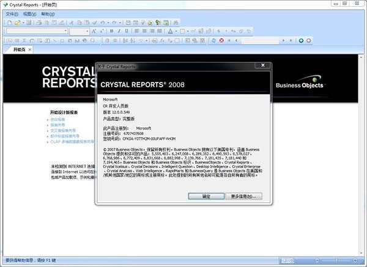Toggle Underline formatting
This screenshot has width=367, height=267.
[127, 31]
